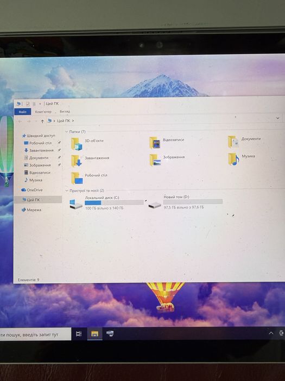Open the Комп'ютер ribbon tab
This screenshot has height=381, width=285.
[x=43, y=112]
